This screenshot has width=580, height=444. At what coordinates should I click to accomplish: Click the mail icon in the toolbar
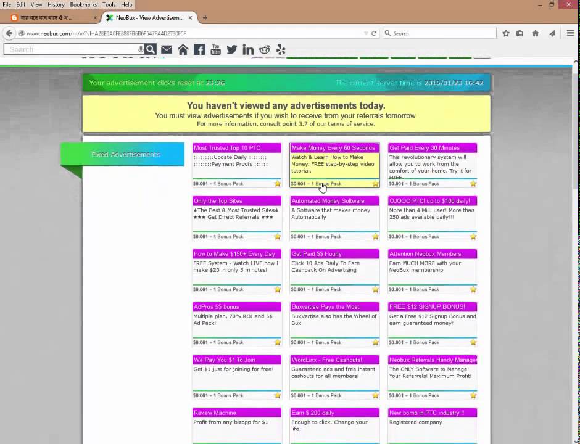(167, 49)
